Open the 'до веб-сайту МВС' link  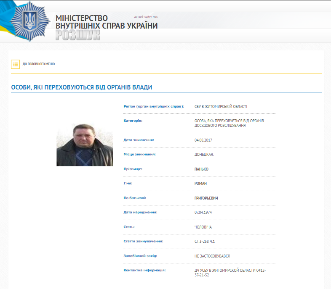coord(146,17)
